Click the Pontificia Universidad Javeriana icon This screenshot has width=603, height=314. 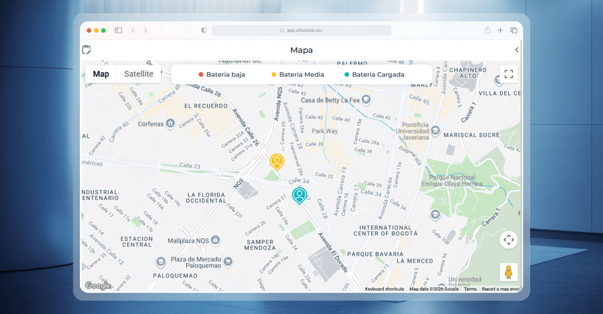pyautogui.click(x=435, y=131)
